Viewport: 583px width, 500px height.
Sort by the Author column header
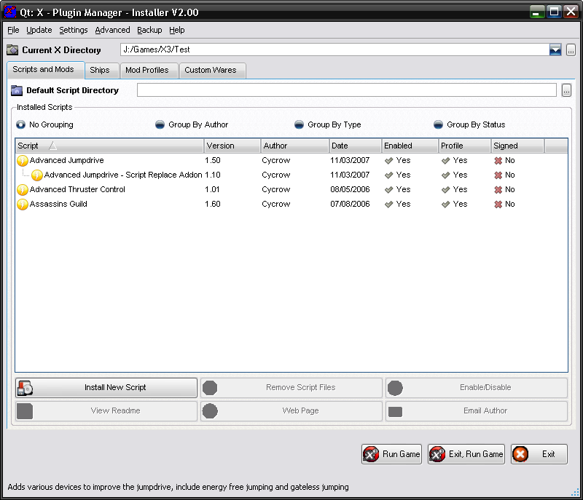tap(295, 146)
